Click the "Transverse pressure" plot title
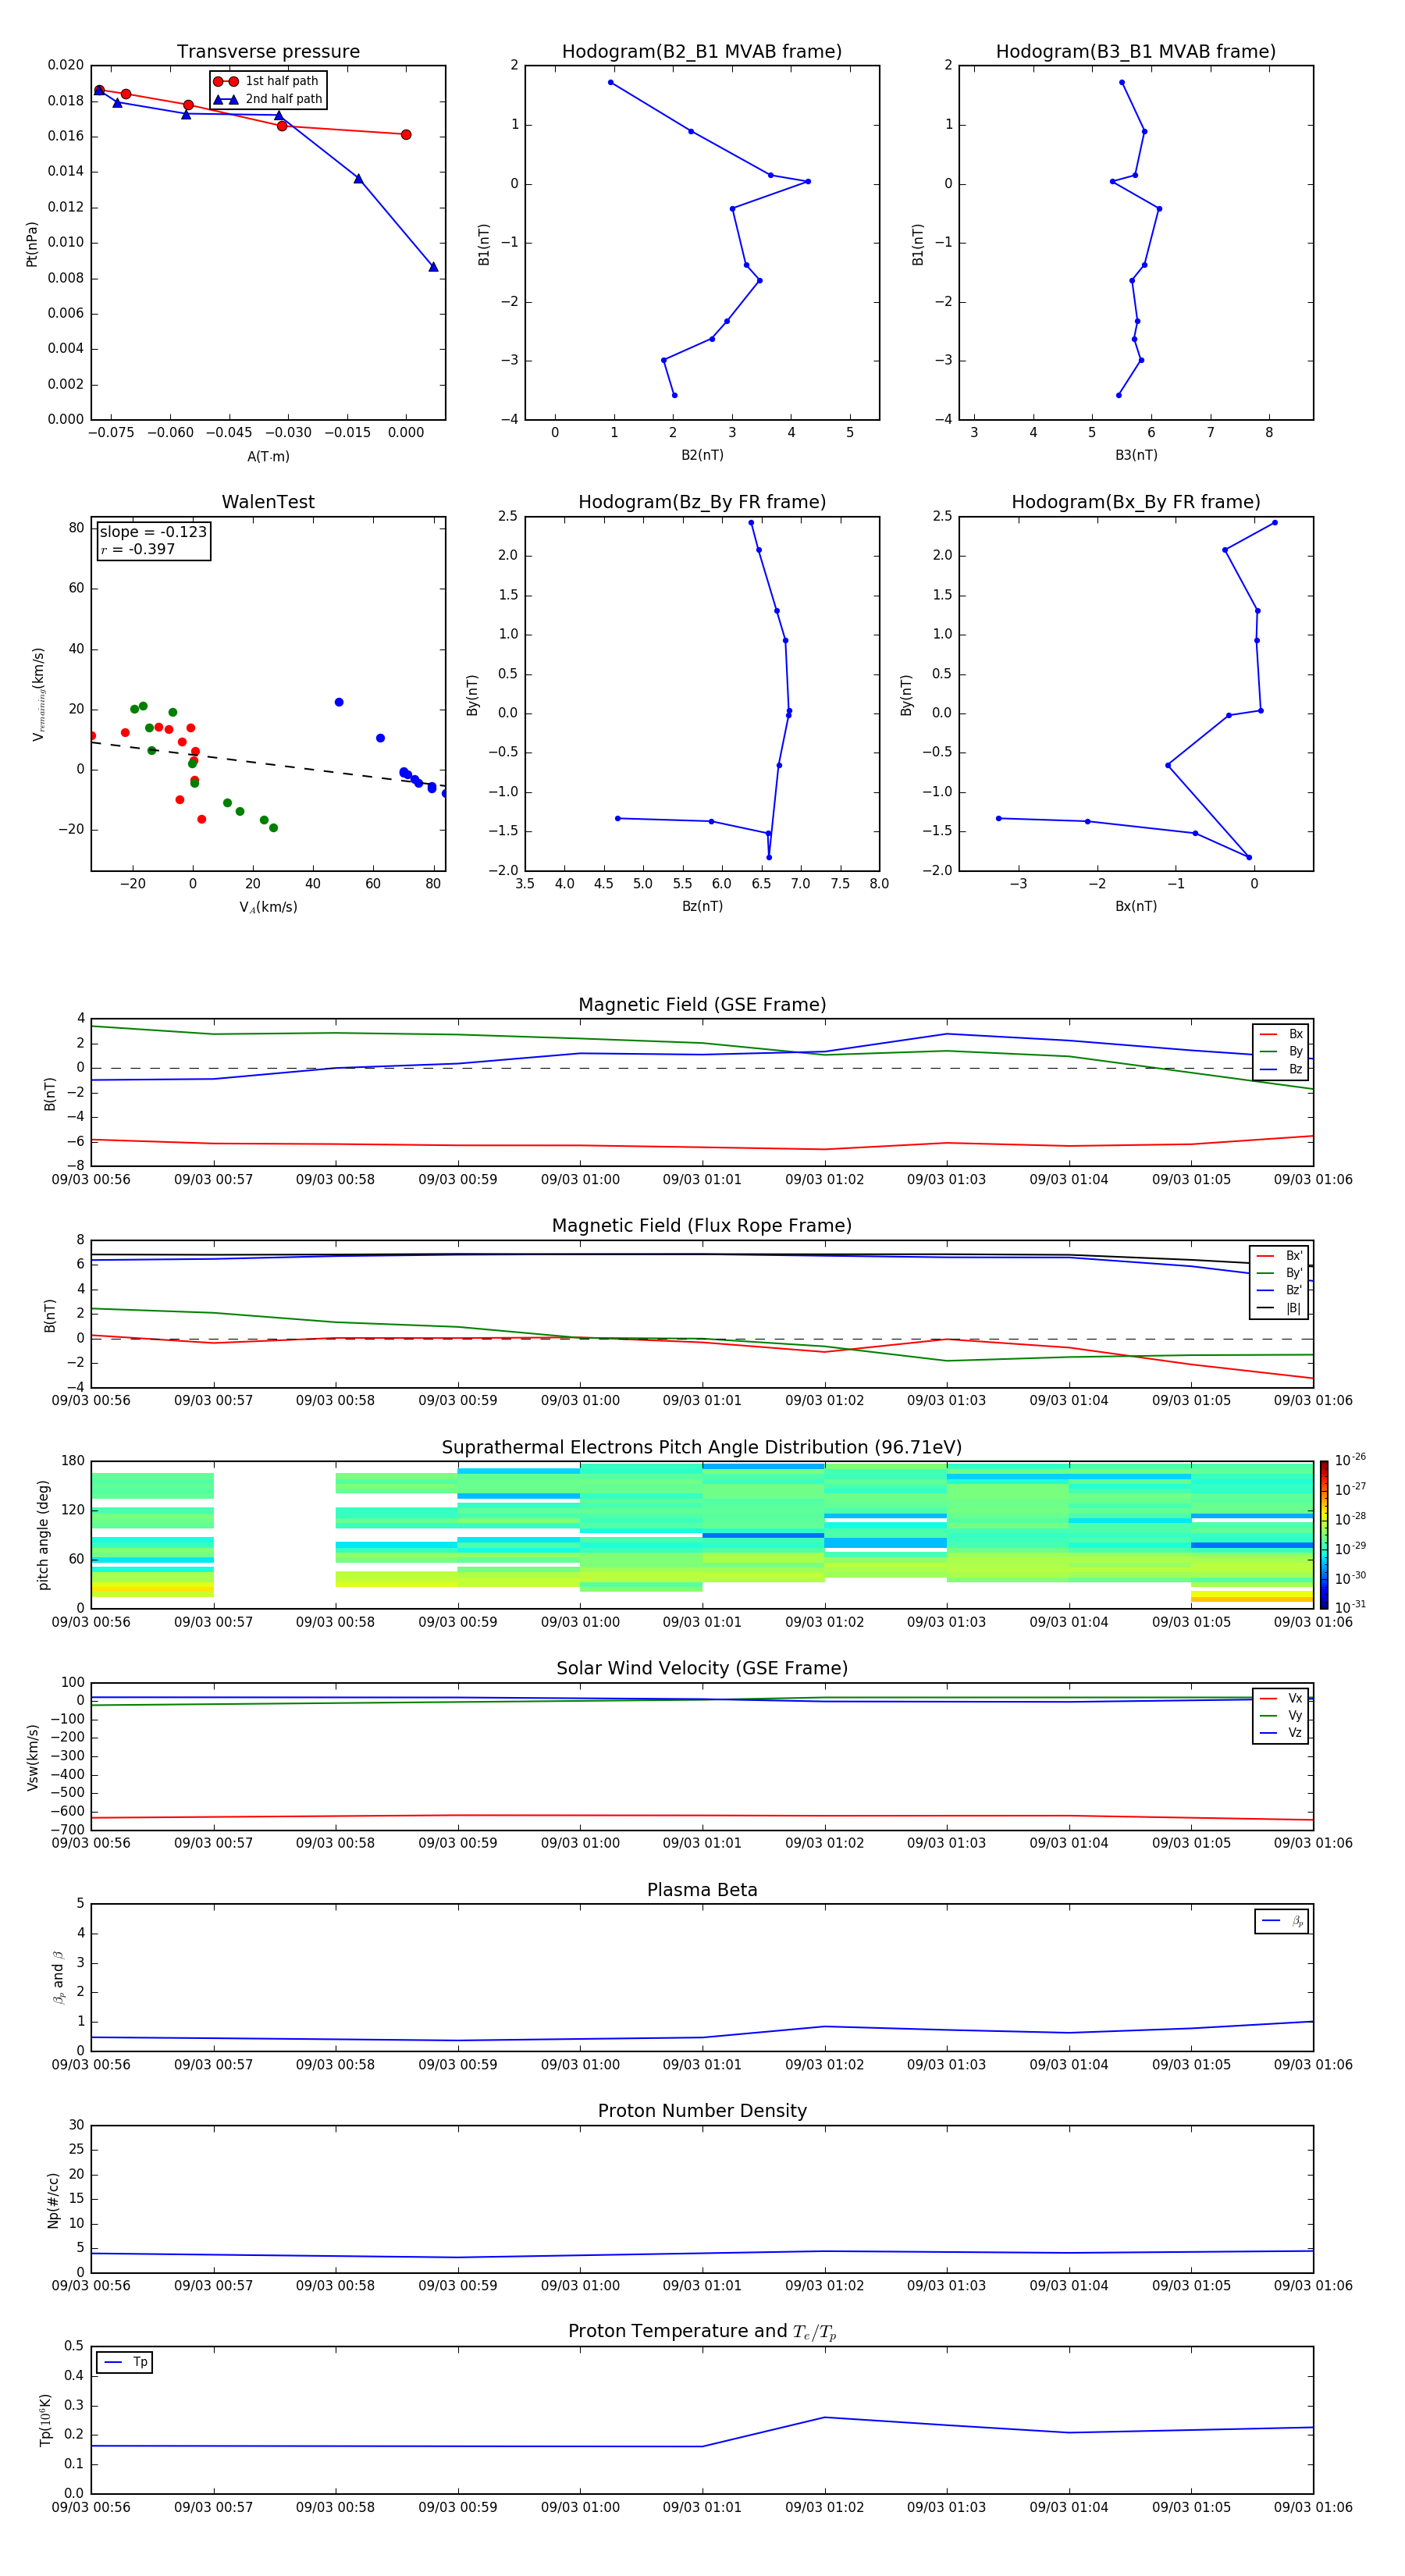Screen dimensions: 1405x2576 coord(268,52)
